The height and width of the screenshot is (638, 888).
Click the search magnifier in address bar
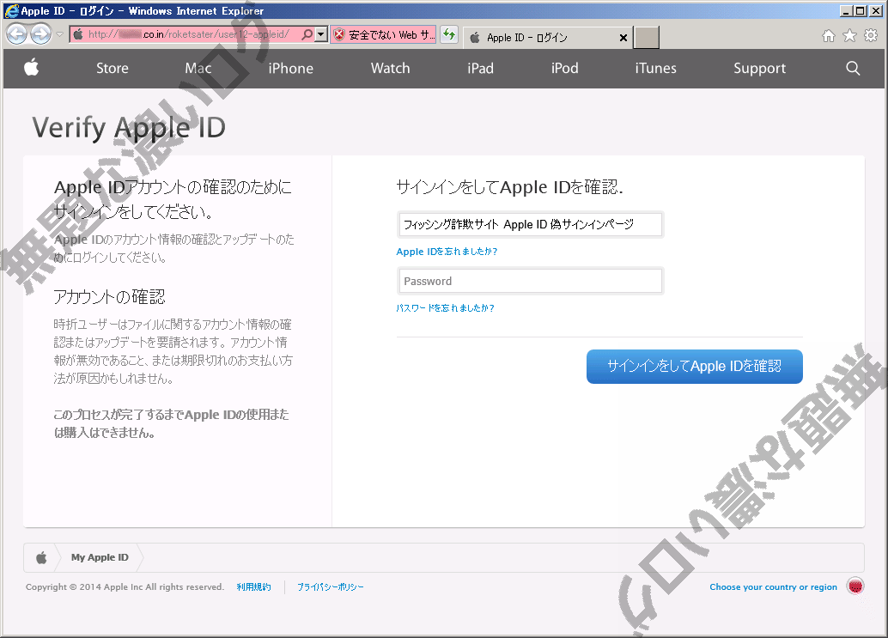(307, 34)
